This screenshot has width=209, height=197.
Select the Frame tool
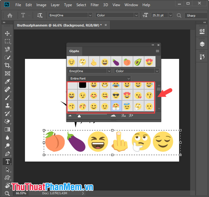(7, 73)
